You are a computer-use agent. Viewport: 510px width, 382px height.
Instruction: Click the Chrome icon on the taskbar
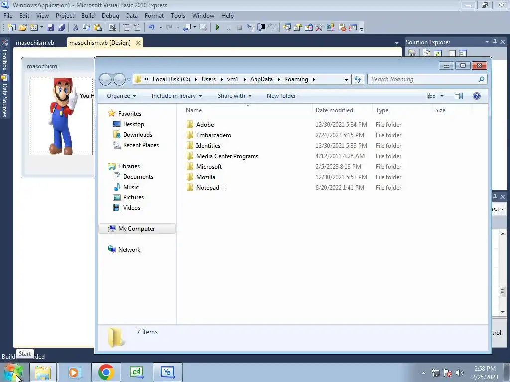coord(106,372)
